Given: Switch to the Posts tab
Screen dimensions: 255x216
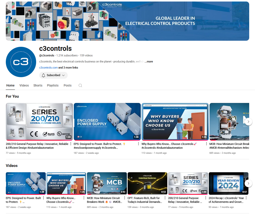Looking at the screenshot, I should [67, 85].
